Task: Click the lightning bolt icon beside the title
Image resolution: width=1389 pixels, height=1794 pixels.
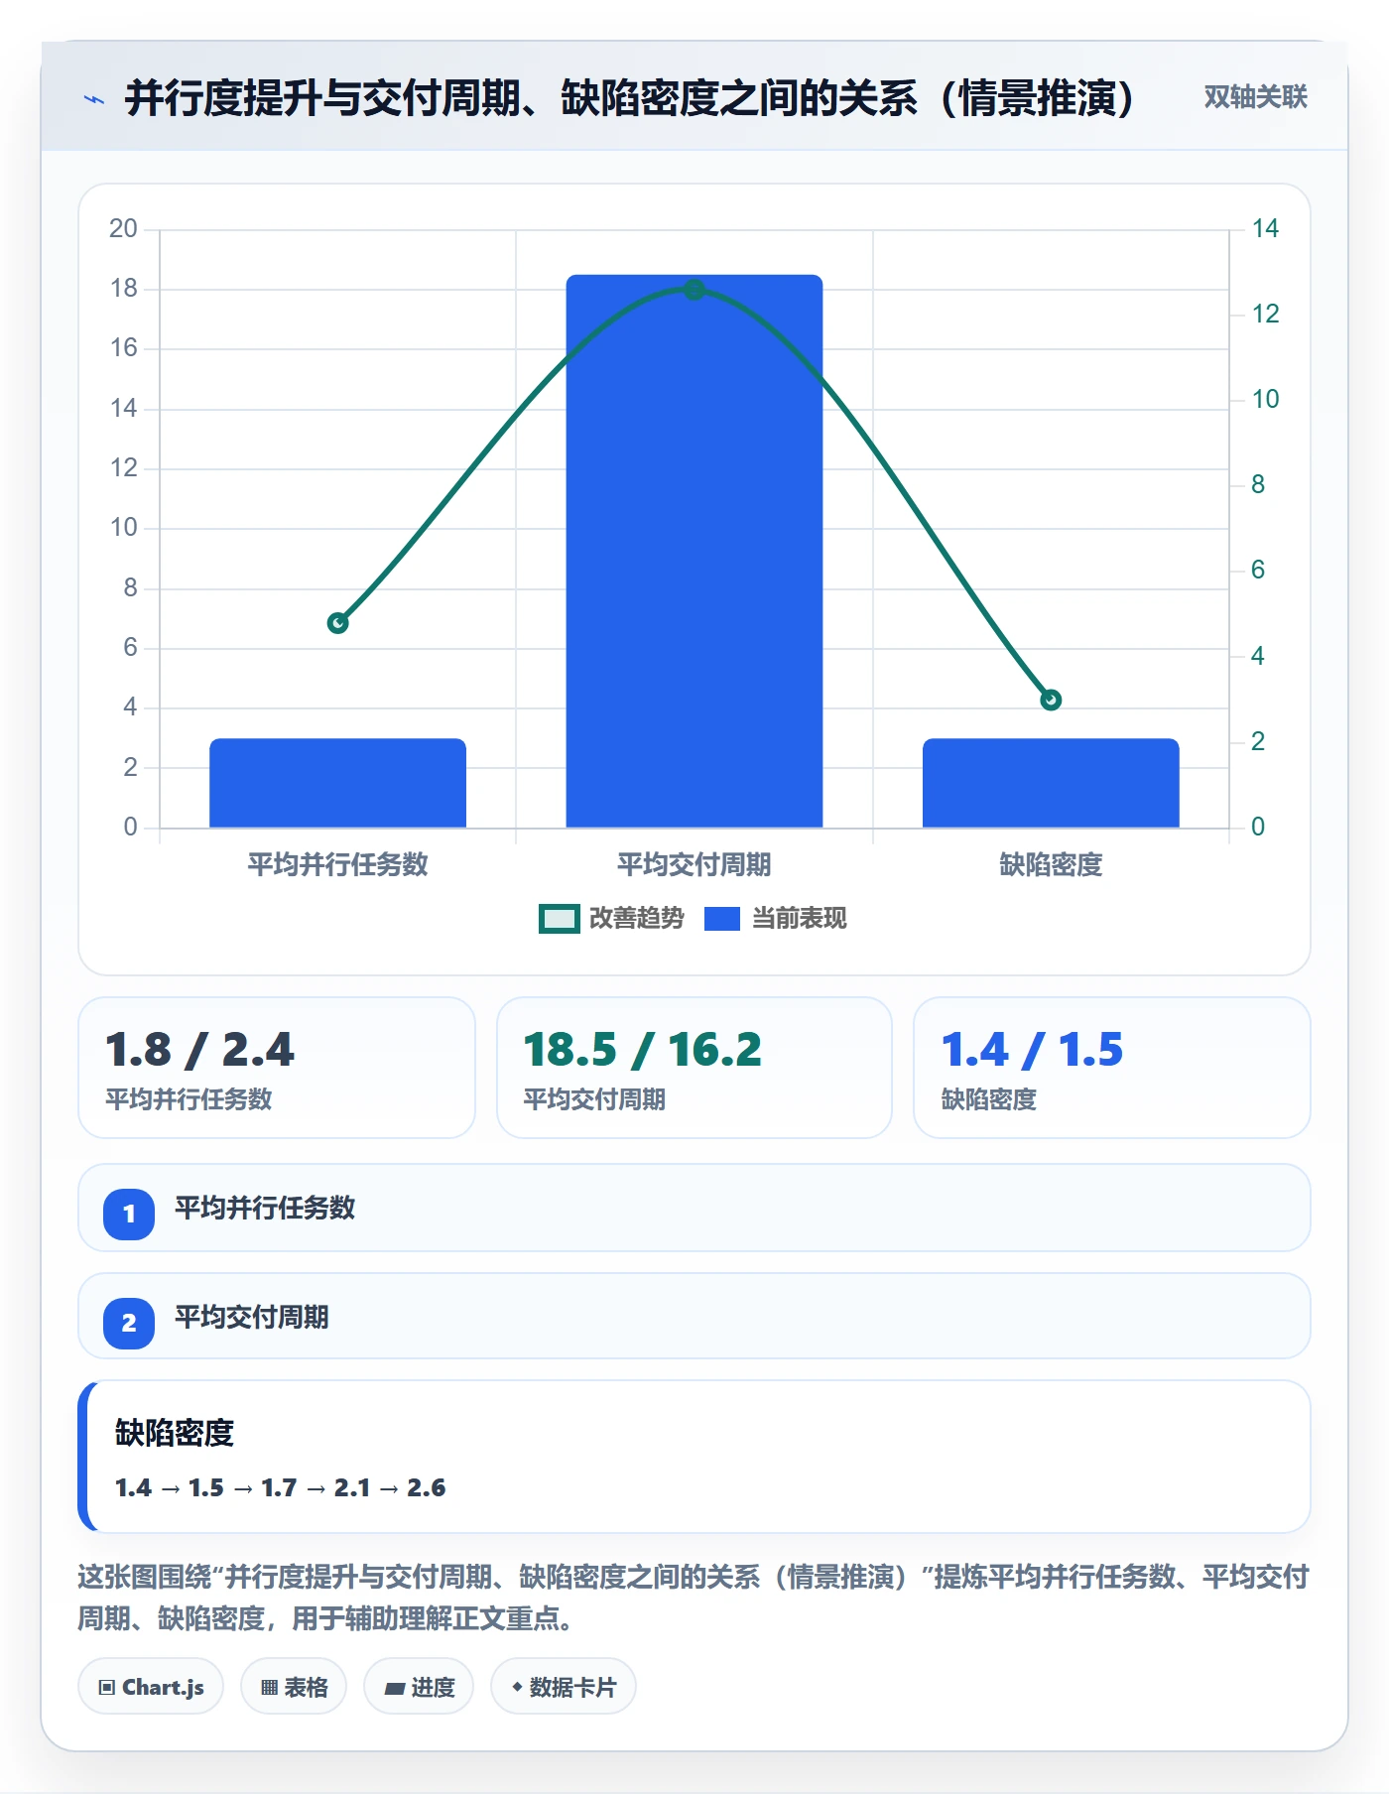Action: pyautogui.click(x=94, y=99)
